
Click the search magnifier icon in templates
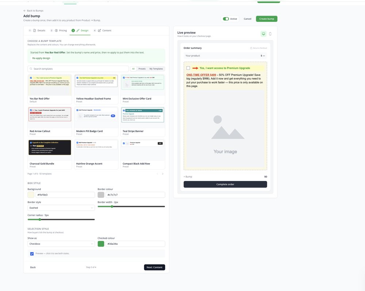tap(31, 69)
